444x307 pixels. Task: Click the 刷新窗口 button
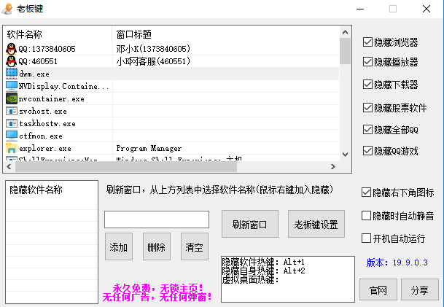click(x=250, y=224)
